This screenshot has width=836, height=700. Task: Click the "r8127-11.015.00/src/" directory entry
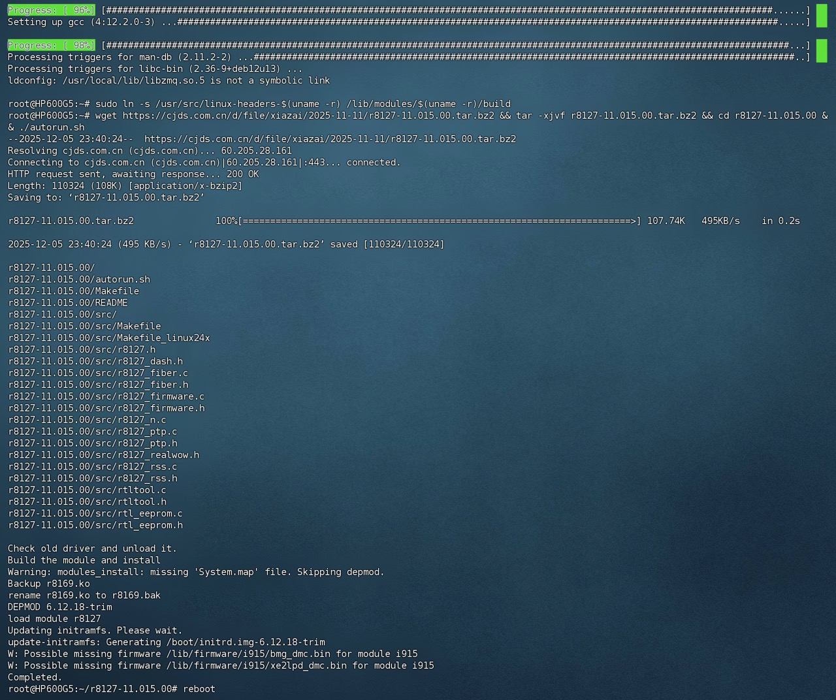(x=63, y=315)
